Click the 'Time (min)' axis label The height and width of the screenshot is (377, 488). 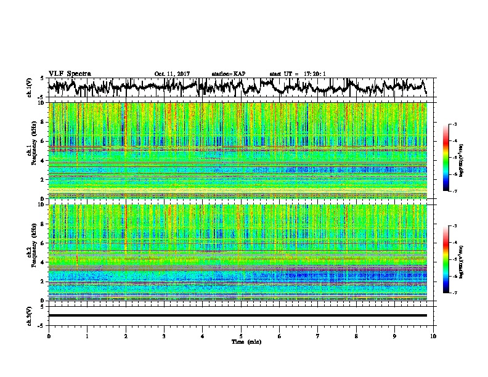(x=246, y=342)
